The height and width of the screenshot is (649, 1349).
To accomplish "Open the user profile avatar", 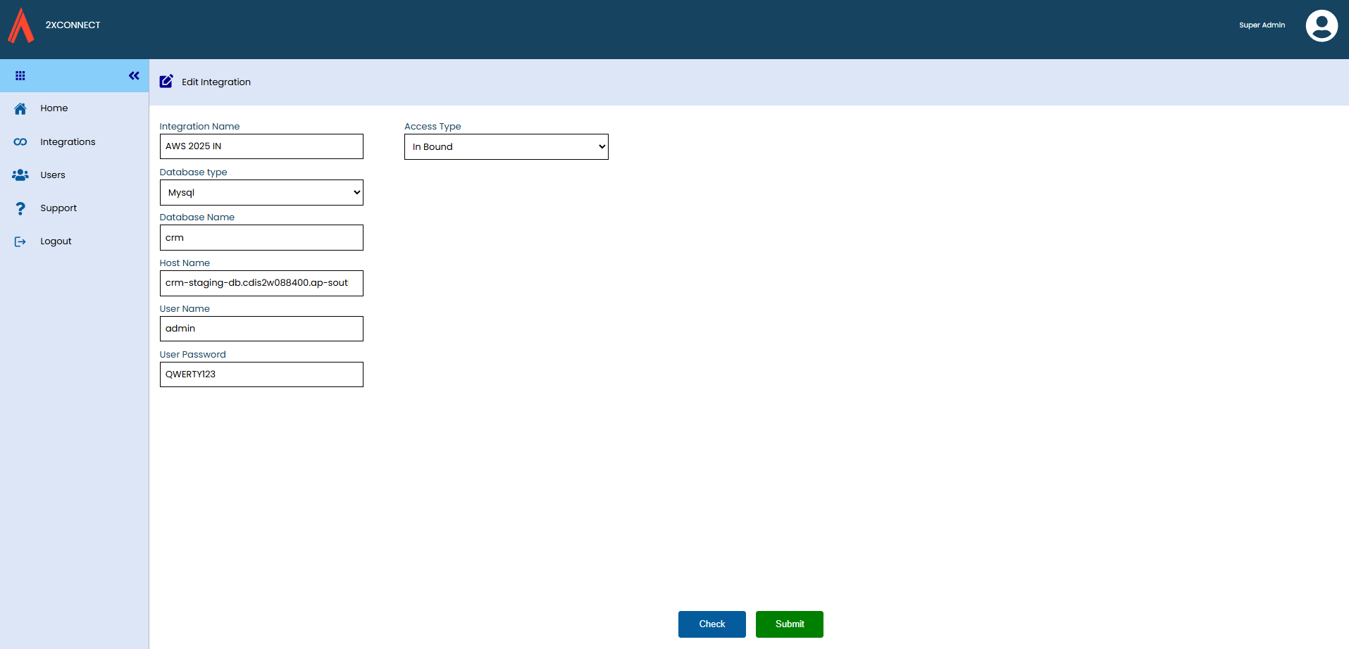I will point(1321,26).
